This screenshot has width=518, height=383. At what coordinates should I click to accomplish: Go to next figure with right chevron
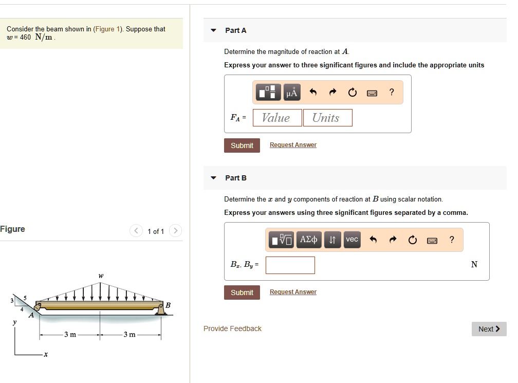pos(175,231)
